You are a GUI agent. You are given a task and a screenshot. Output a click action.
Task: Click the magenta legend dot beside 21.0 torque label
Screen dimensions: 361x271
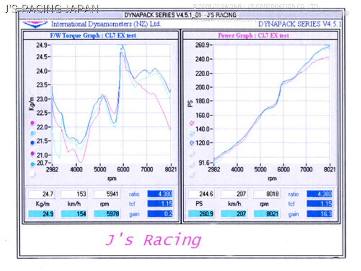pyautogui.click(x=32, y=153)
